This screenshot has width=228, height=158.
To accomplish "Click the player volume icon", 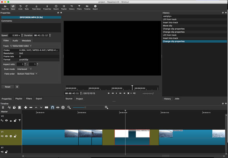I will coord(135,93).
